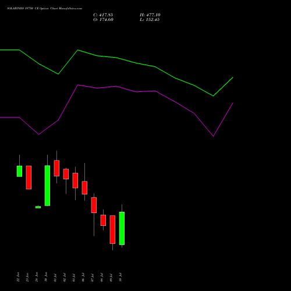The image size is (291, 291).
Task: Click the green candle for 22 Jun
Action: 19,171
